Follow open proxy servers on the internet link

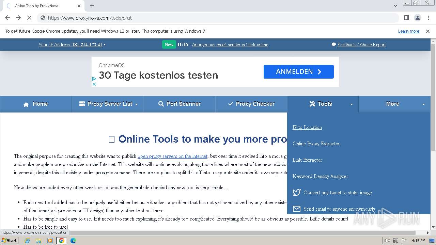click(x=172, y=156)
